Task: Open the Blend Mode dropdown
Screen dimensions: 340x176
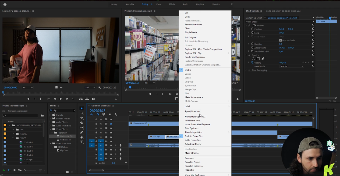Action: 292,66
